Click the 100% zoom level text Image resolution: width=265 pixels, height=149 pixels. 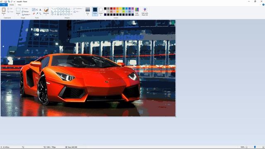pos(242,147)
